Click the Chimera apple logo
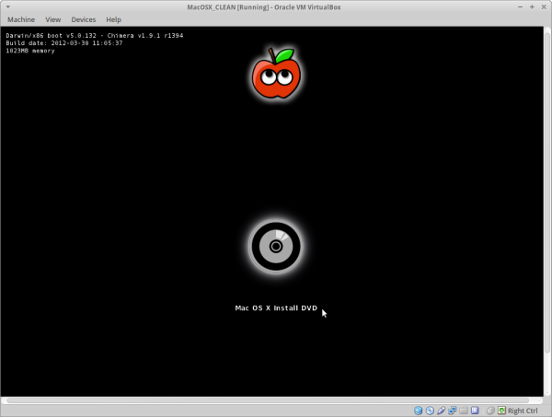552x417 pixels. pyautogui.click(x=276, y=74)
